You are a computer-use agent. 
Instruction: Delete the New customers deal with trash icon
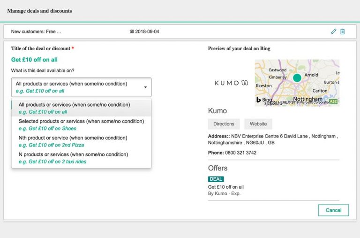pos(342,31)
